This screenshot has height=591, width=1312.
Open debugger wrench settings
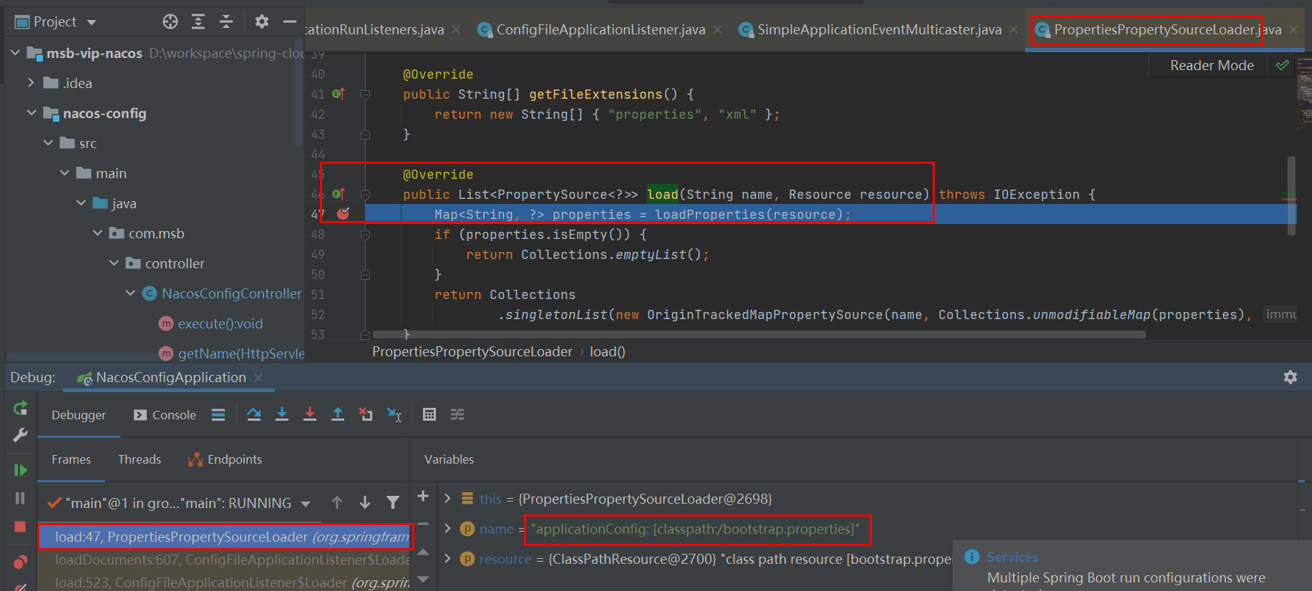pos(20,435)
